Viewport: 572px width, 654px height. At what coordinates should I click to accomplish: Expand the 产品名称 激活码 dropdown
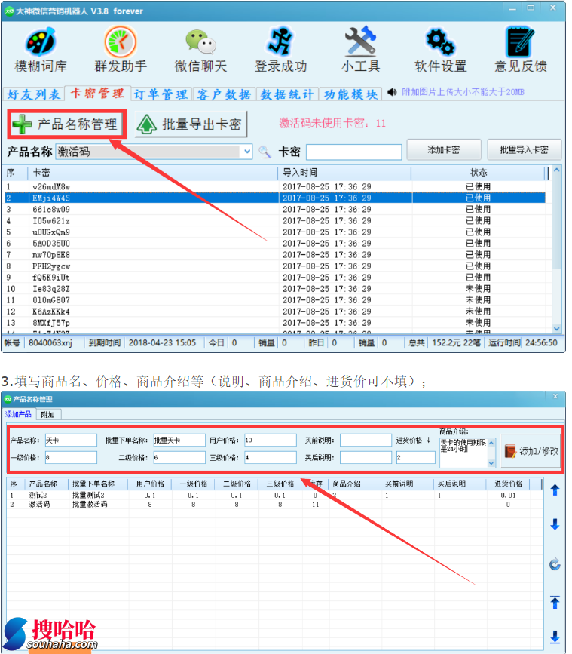(247, 152)
